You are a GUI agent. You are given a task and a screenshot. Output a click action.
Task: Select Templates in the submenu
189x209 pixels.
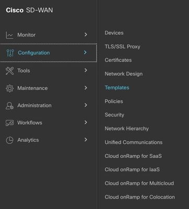point(117,88)
